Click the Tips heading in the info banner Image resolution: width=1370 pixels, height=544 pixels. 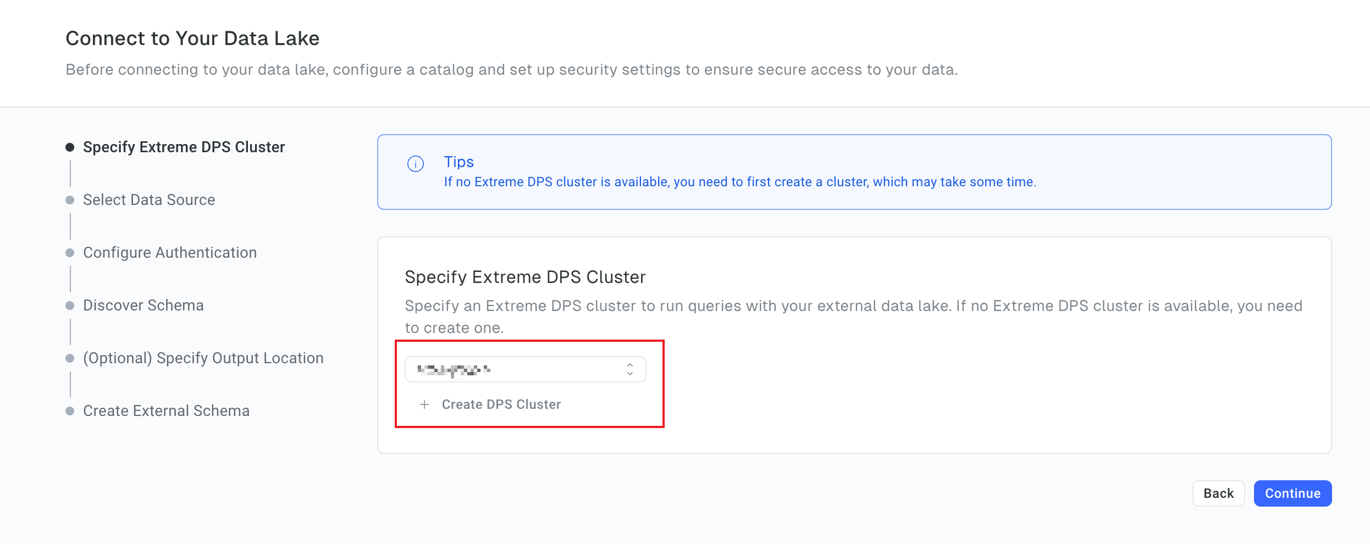click(459, 162)
